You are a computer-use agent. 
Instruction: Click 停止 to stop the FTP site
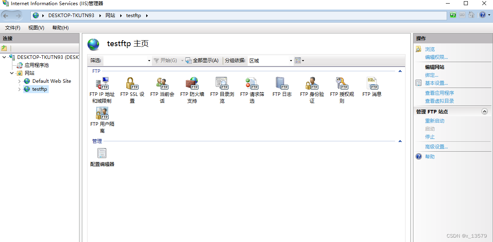pos(430,137)
